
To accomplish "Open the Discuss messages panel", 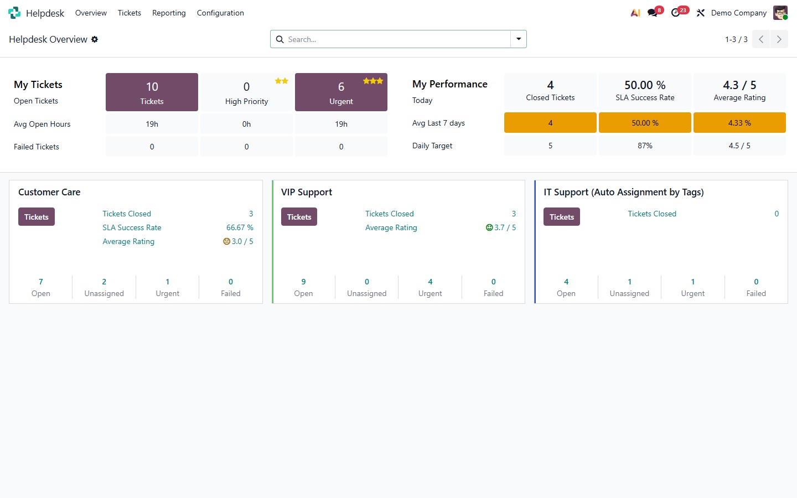I will pyautogui.click(x=652, y=12).
